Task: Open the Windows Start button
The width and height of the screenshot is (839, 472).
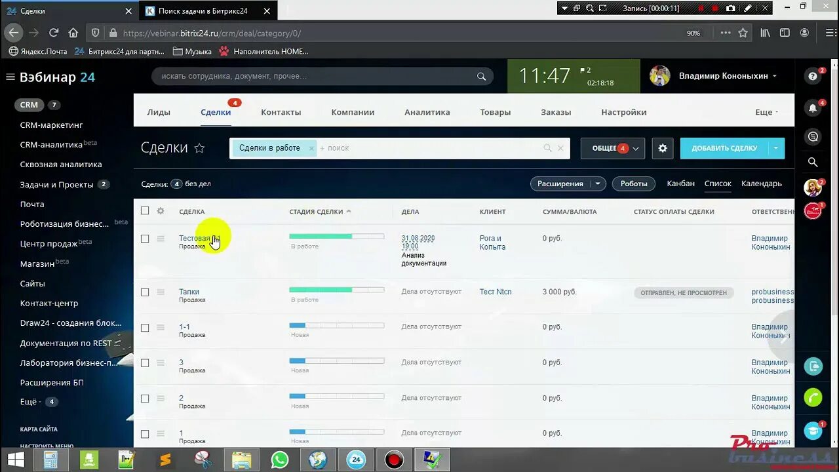Action: pos(15,460)
